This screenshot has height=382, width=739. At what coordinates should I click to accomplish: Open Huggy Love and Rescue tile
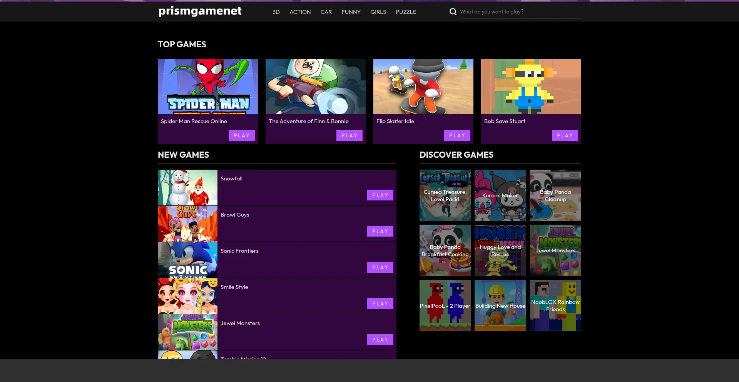click(x=500, y=250)
